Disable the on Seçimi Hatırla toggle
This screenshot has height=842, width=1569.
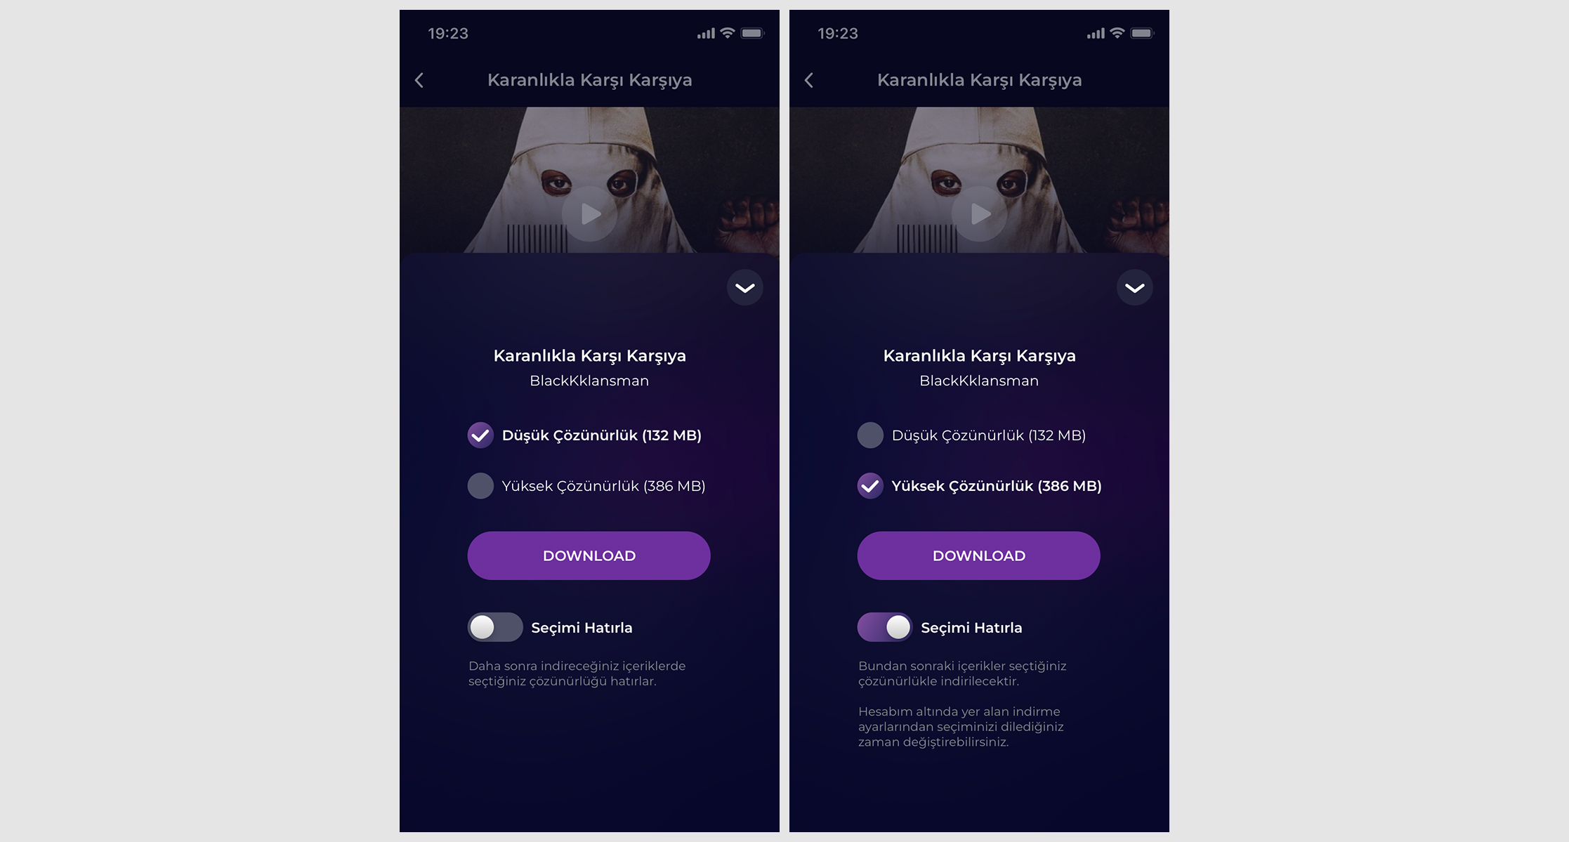pos(885,627)
